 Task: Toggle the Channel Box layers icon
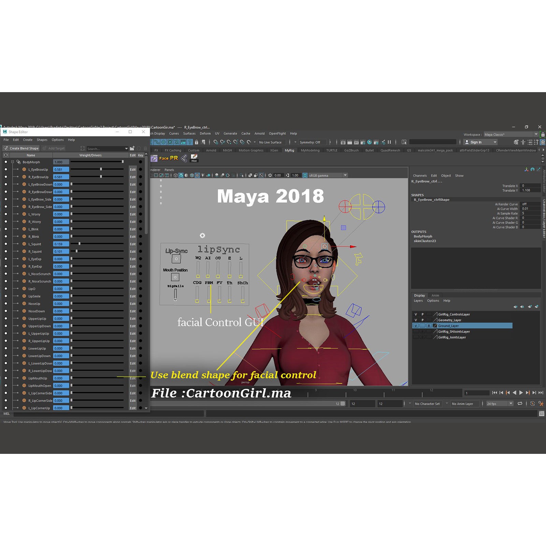pos(543,142)
